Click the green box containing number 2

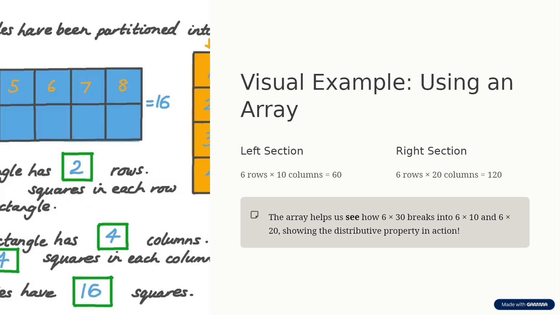(x=77, y=167)
